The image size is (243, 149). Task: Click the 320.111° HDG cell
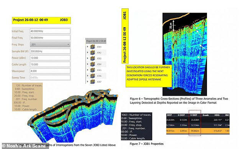coord(218,120)
